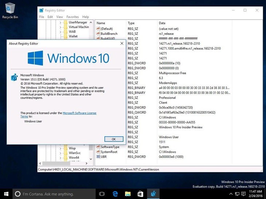This screenshot has width=266, height=199.
Task: Expand the UserManager registry key
Action: pos(60,22)
